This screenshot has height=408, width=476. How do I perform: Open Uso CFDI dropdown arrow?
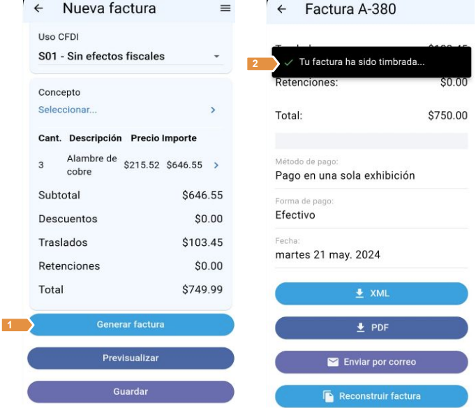216,57
